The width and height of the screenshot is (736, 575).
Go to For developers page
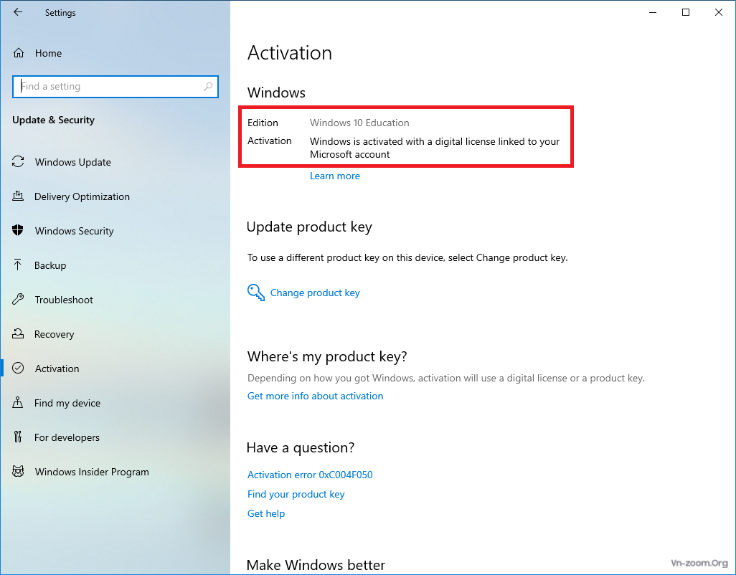pos(115,437)
